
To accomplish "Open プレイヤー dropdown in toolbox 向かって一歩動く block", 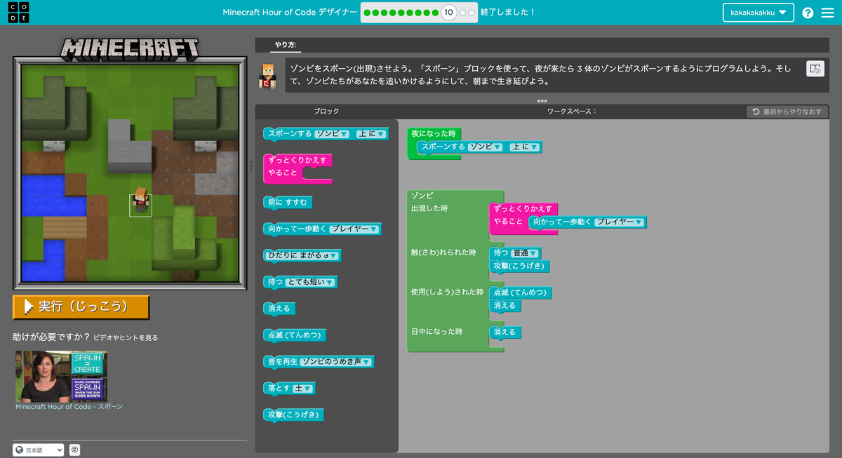I will [354, 229].
